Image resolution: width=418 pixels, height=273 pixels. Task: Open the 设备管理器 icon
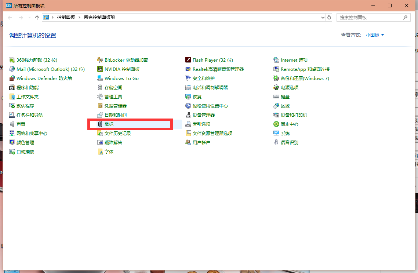188,115
